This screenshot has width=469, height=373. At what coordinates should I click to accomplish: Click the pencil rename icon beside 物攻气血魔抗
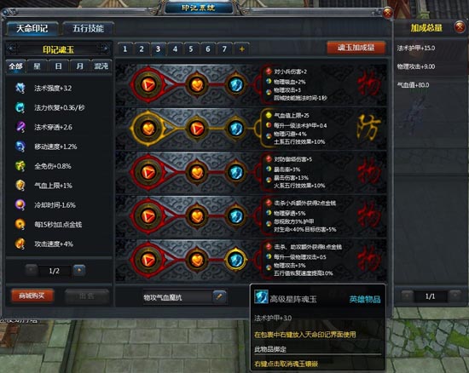point(219,296)
